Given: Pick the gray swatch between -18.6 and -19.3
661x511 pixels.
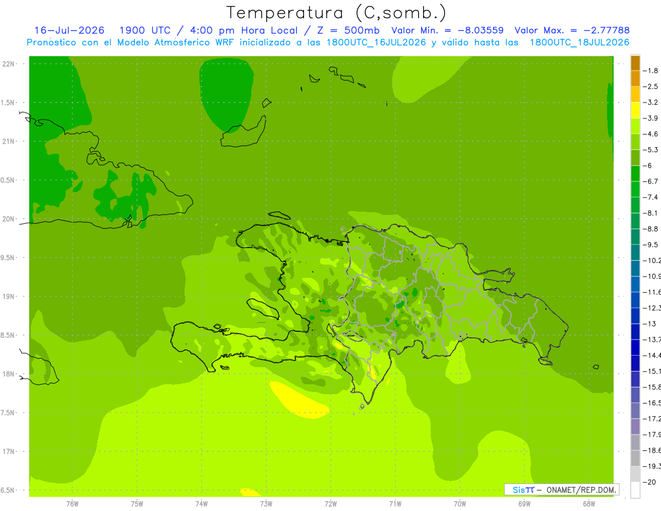Looking at the screenshot, I should pyautogui.click(x=635, y=458).
